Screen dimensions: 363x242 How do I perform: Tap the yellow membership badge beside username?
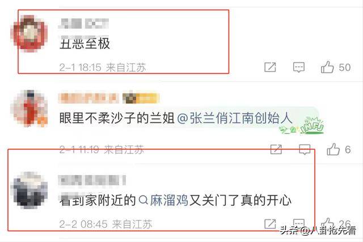pyautogui.click(x=141, y=98)
